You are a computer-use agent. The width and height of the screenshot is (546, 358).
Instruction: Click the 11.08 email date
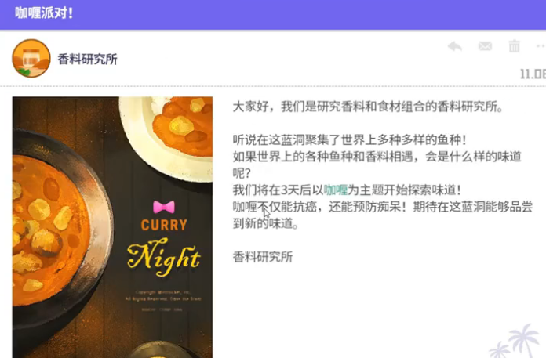[533, 74]
